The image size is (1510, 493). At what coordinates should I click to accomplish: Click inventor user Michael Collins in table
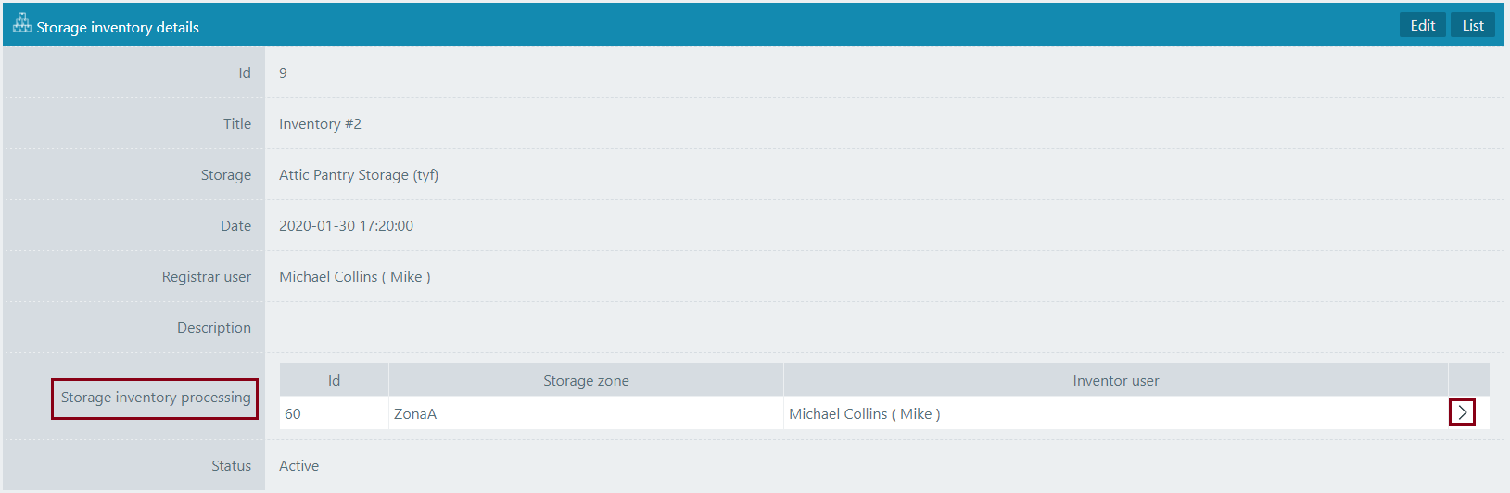[864, 414]
